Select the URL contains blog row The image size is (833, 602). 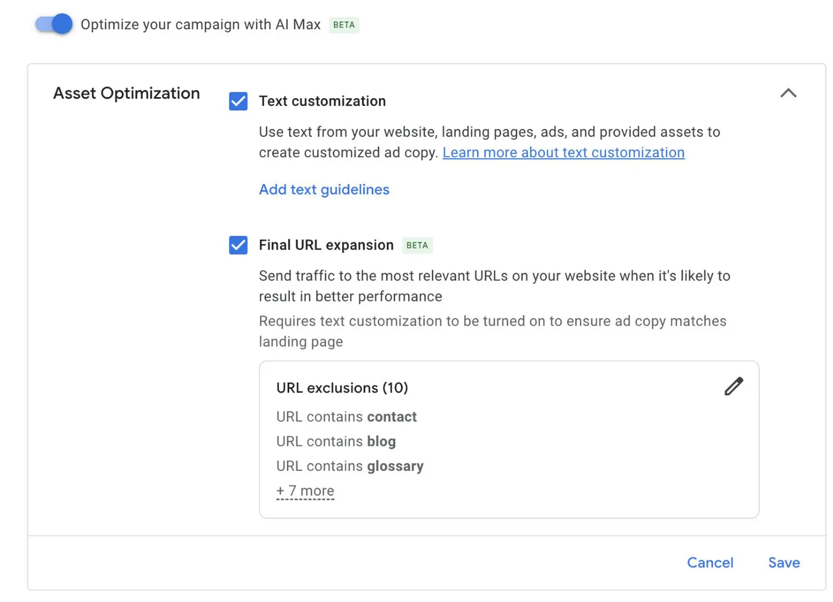pyautogui.click(x=336, y=441)
